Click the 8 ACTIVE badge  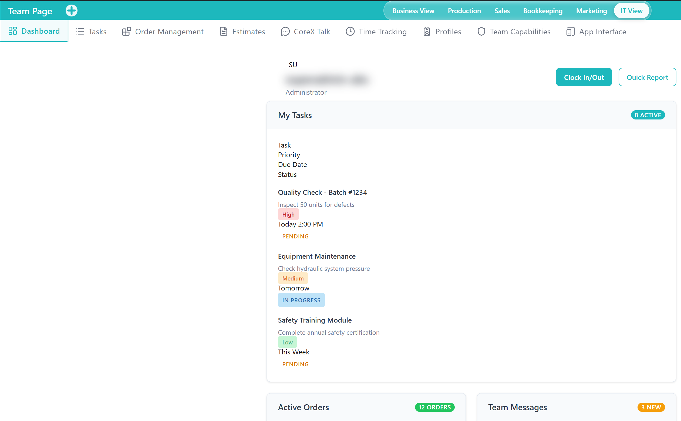pos(648,115)
